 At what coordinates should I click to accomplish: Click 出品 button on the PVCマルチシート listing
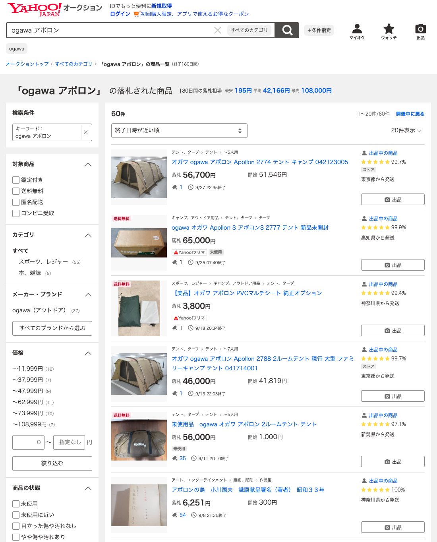tap(393, 331)
